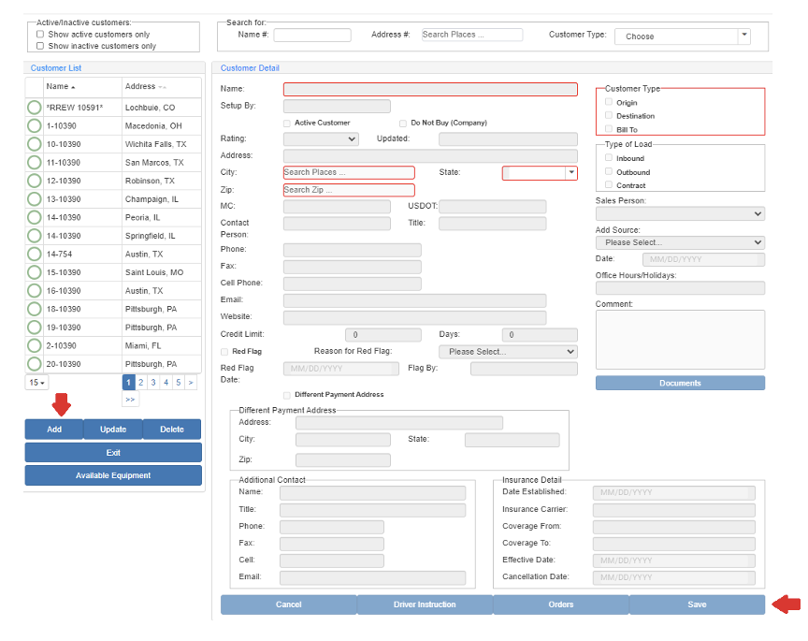
Task: Select the circle for 18-10390 Pittsburgh
Action: [34, 309]
